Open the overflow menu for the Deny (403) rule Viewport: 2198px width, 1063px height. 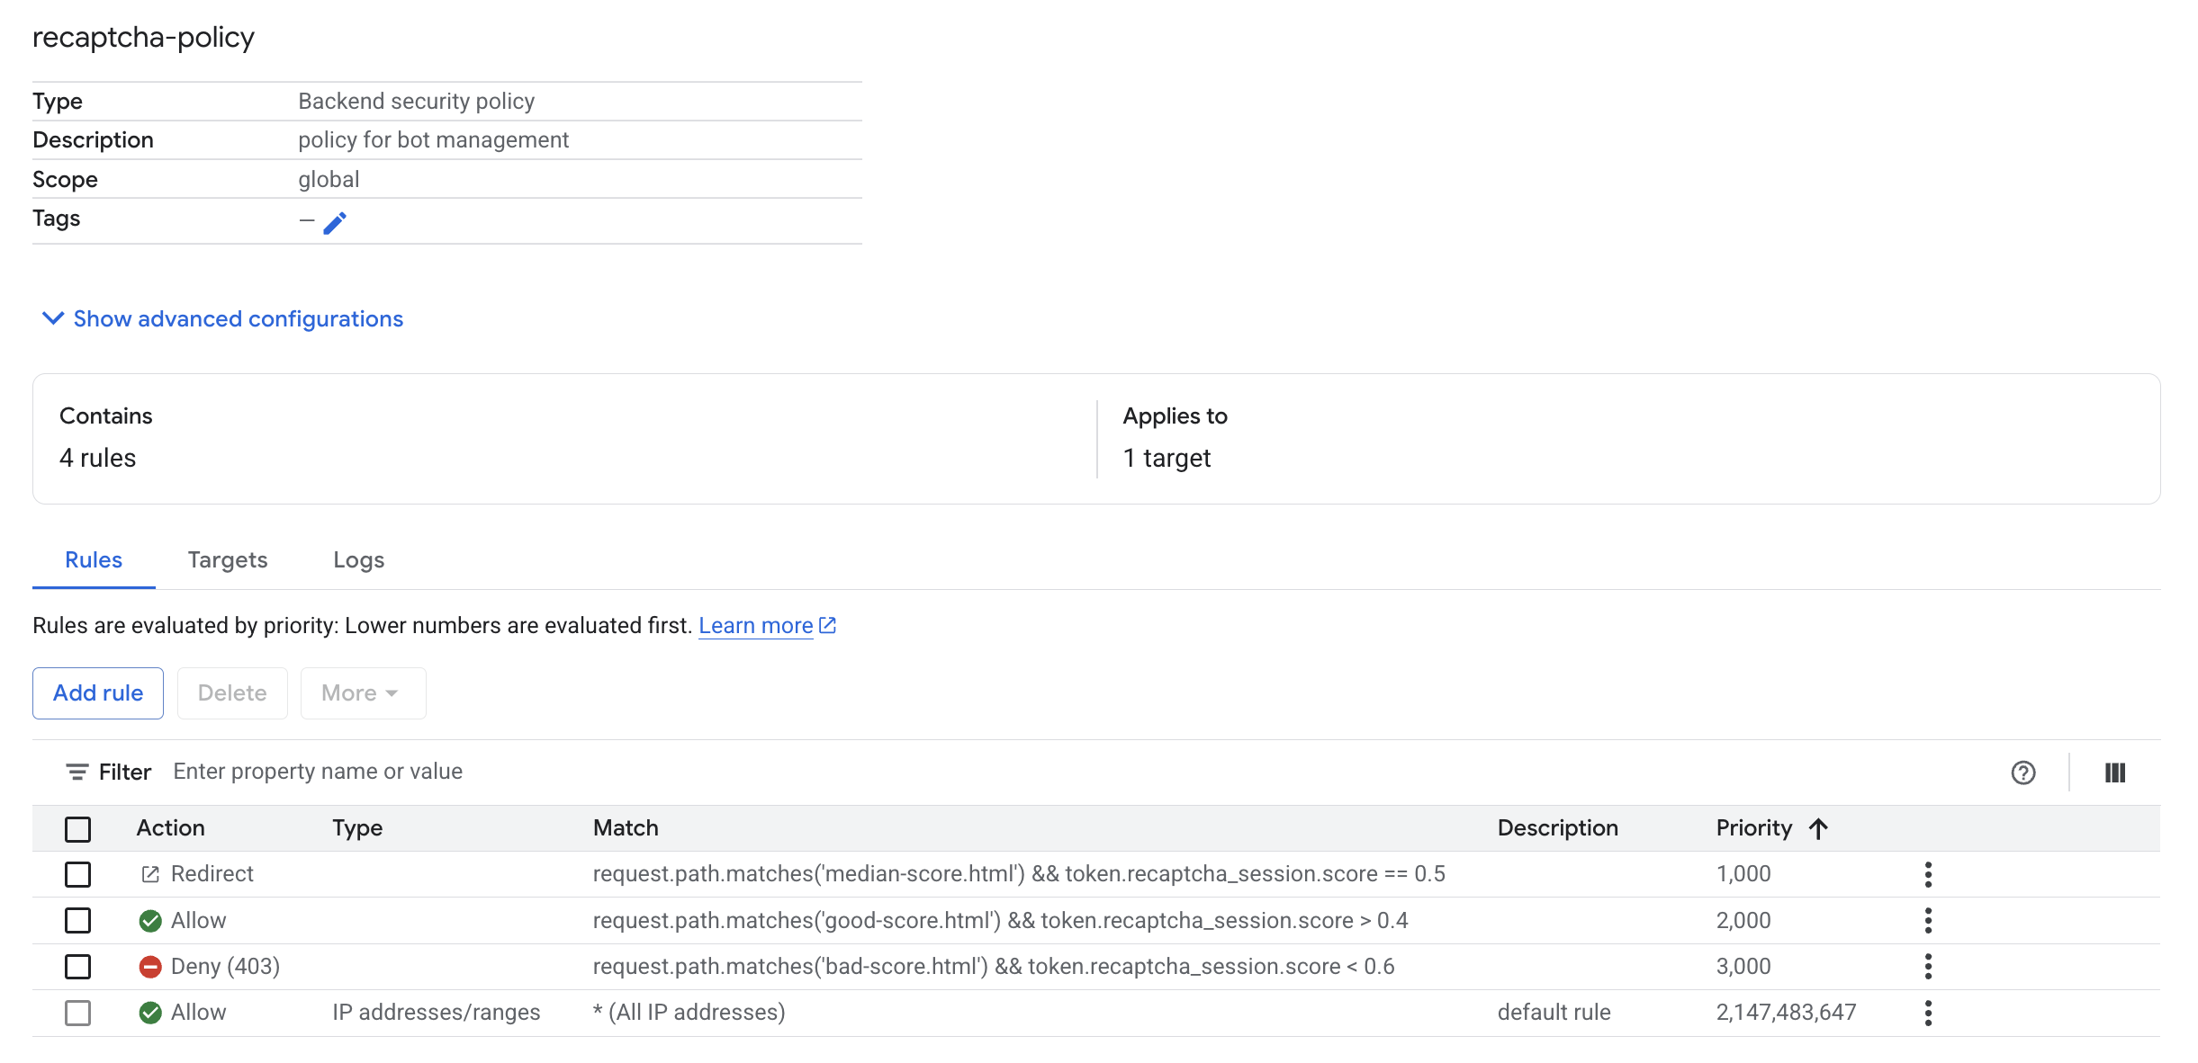point(1928,966)
